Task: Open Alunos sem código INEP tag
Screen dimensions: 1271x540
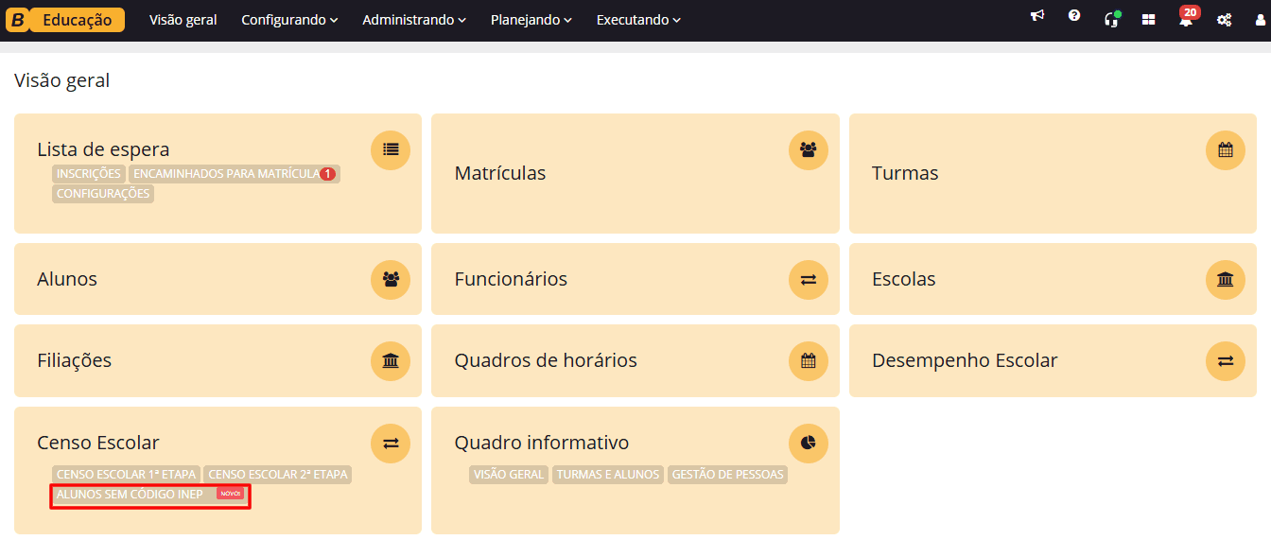Action: tap(150, 495)
